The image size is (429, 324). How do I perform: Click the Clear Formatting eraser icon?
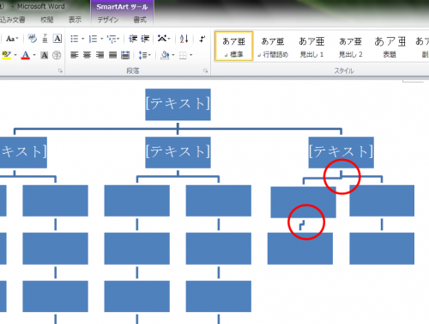[x=32, y=39]
